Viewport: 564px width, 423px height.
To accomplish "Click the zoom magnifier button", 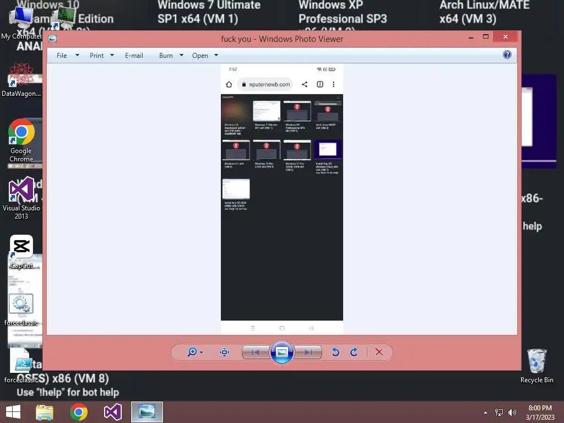I will [192, 352].
